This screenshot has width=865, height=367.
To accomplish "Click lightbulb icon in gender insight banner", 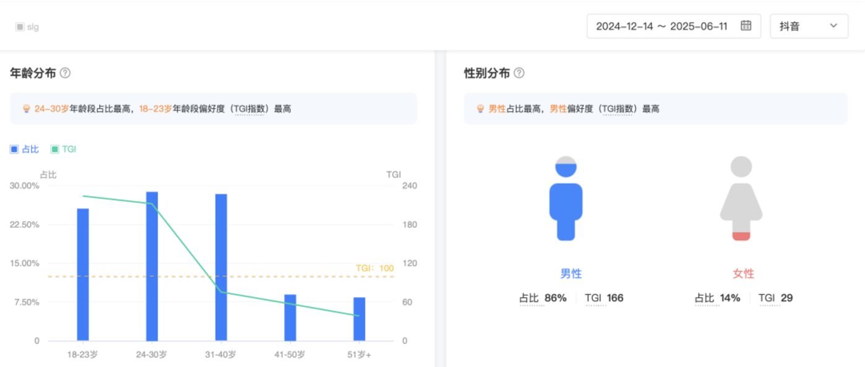I will (480, 109).
